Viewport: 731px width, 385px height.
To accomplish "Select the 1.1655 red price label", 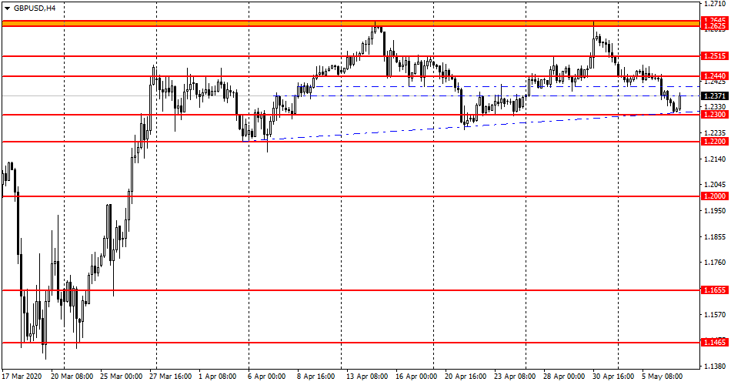I will 715,290.
